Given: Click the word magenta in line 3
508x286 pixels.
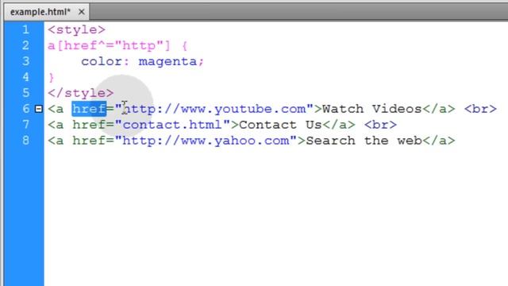Looking at the screenshot, I should [167, 61].
